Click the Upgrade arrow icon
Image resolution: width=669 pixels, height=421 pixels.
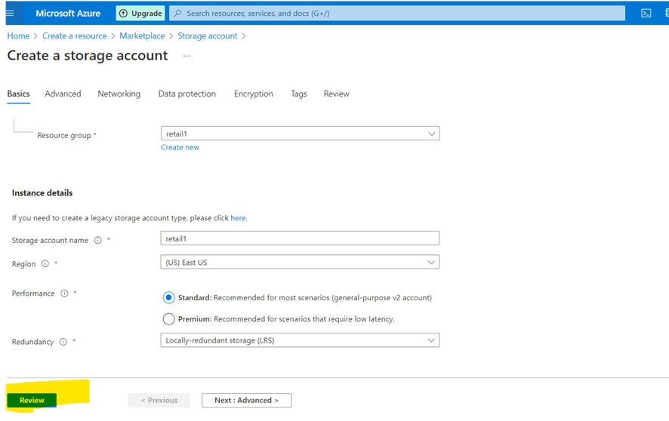coord(123,14)
